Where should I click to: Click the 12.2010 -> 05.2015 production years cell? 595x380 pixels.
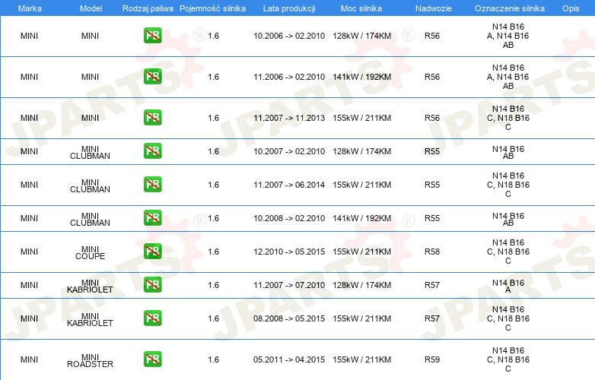pos(288,252)
